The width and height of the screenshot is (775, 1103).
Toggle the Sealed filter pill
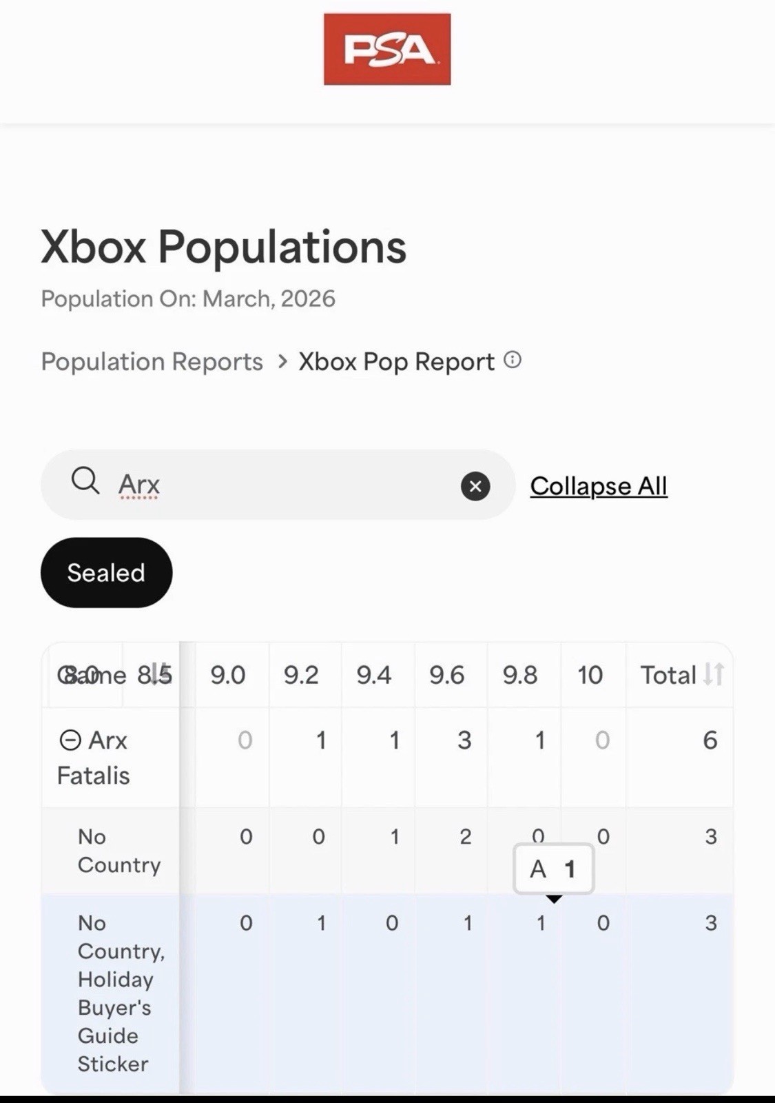107,572
